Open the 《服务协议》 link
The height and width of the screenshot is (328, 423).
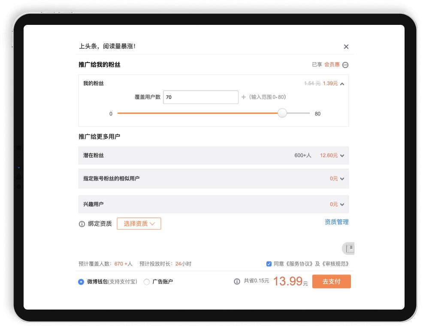(x=299, y=264)
